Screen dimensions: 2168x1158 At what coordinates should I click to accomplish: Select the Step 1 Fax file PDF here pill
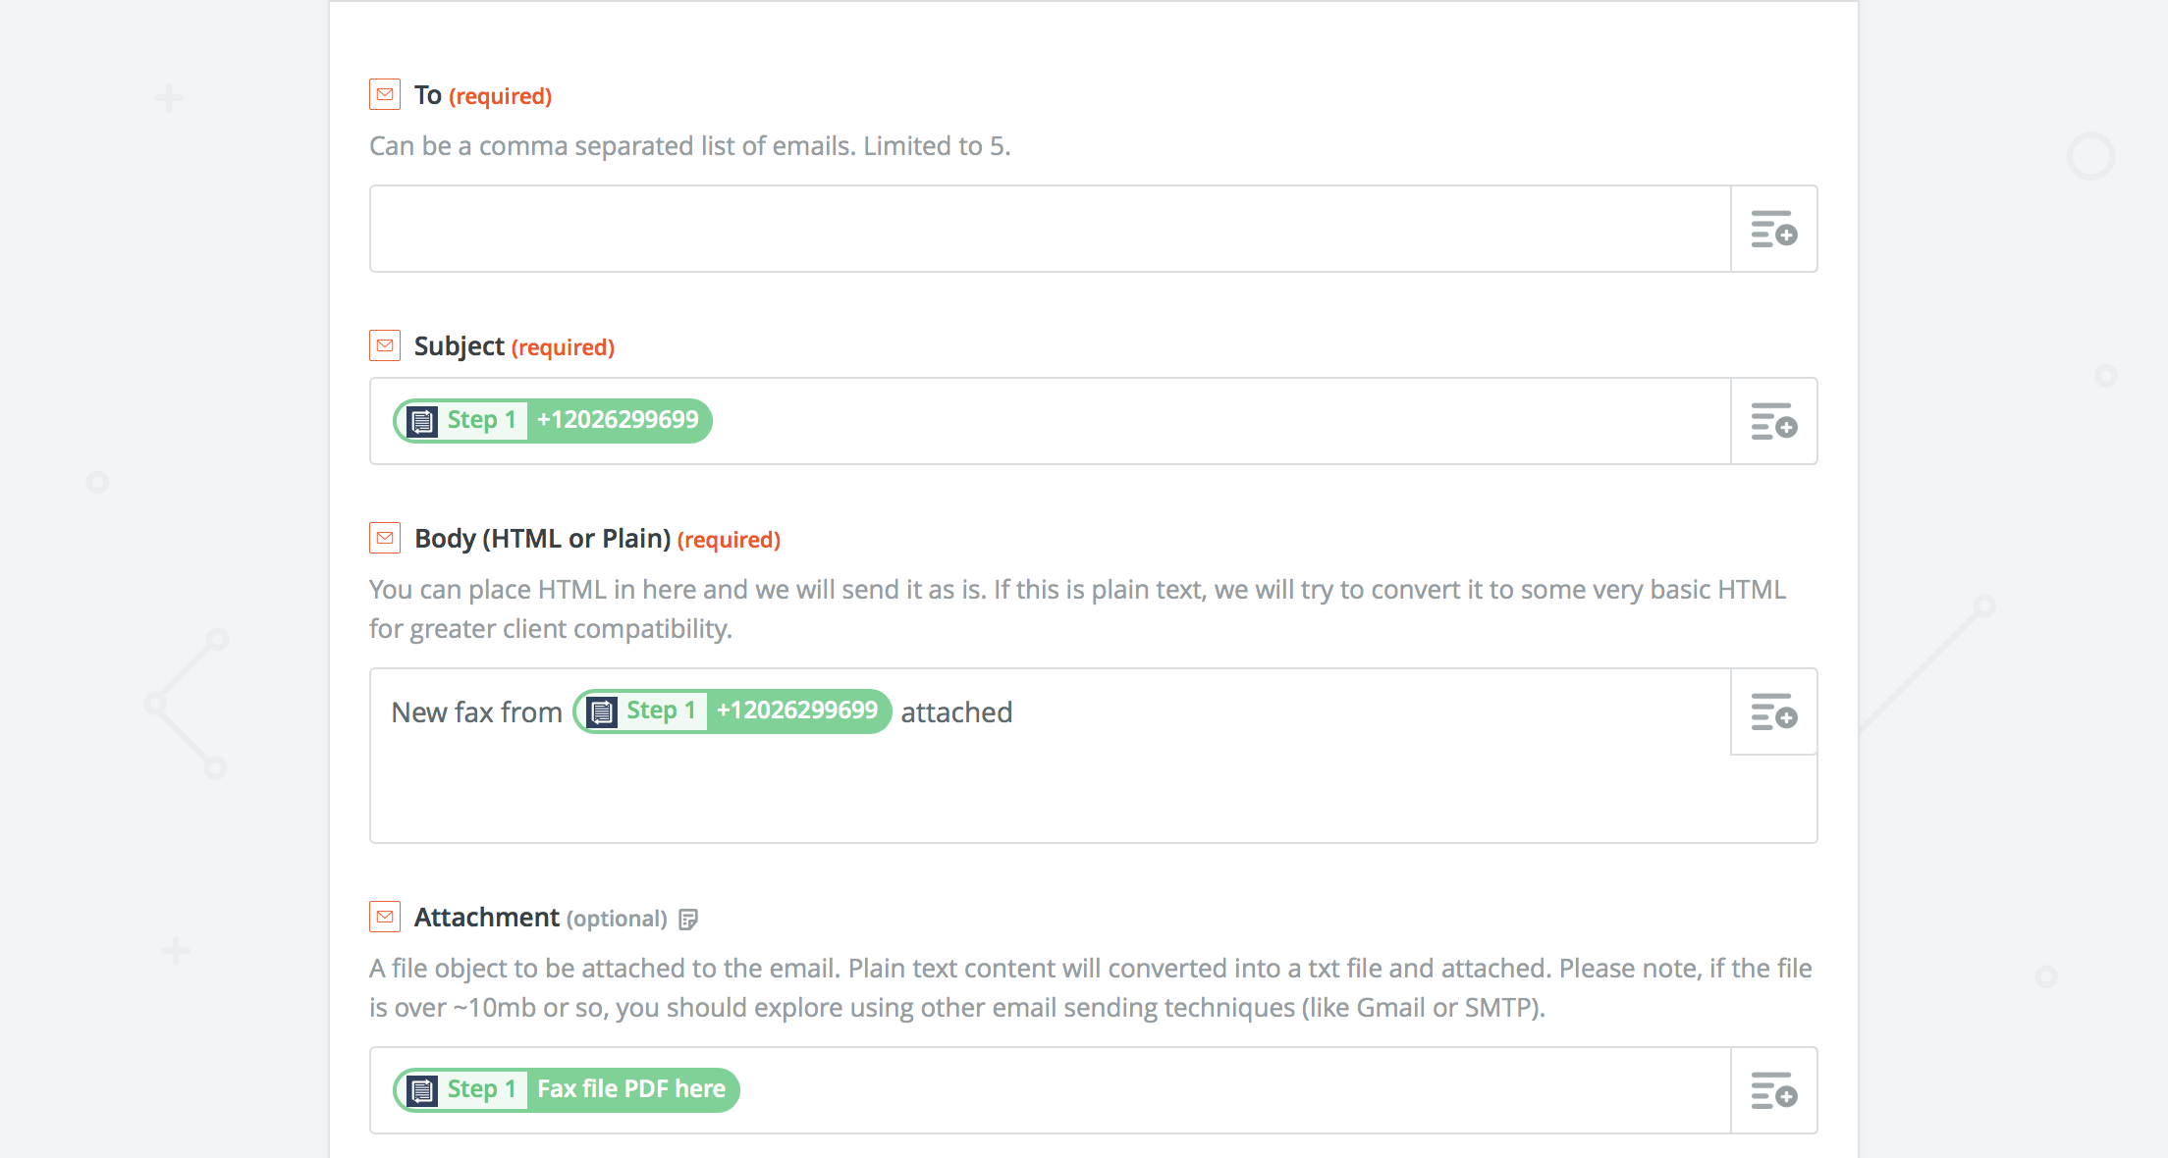pyautogui.click(x=567, y=1090)
